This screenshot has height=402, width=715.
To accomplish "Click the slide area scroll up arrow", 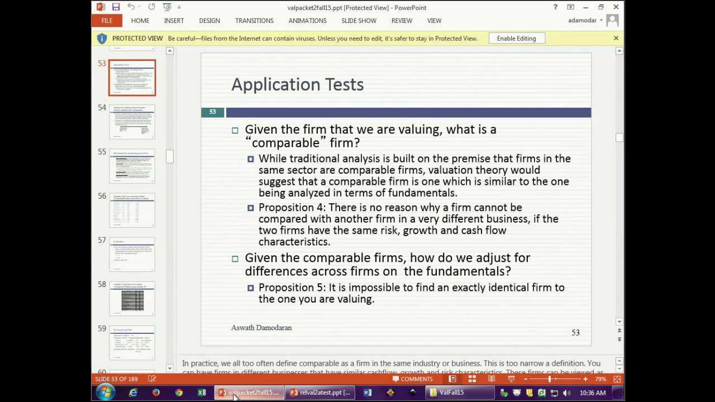I will pyautogui.click(x=619, y=51).
